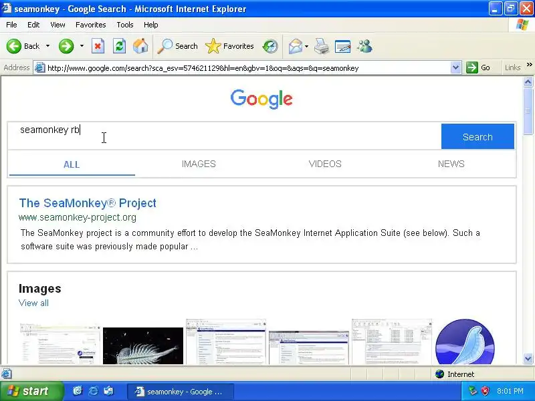Open the Mail button dropdown arrow
The image size is (535, 401).
(x=306, y=46)
